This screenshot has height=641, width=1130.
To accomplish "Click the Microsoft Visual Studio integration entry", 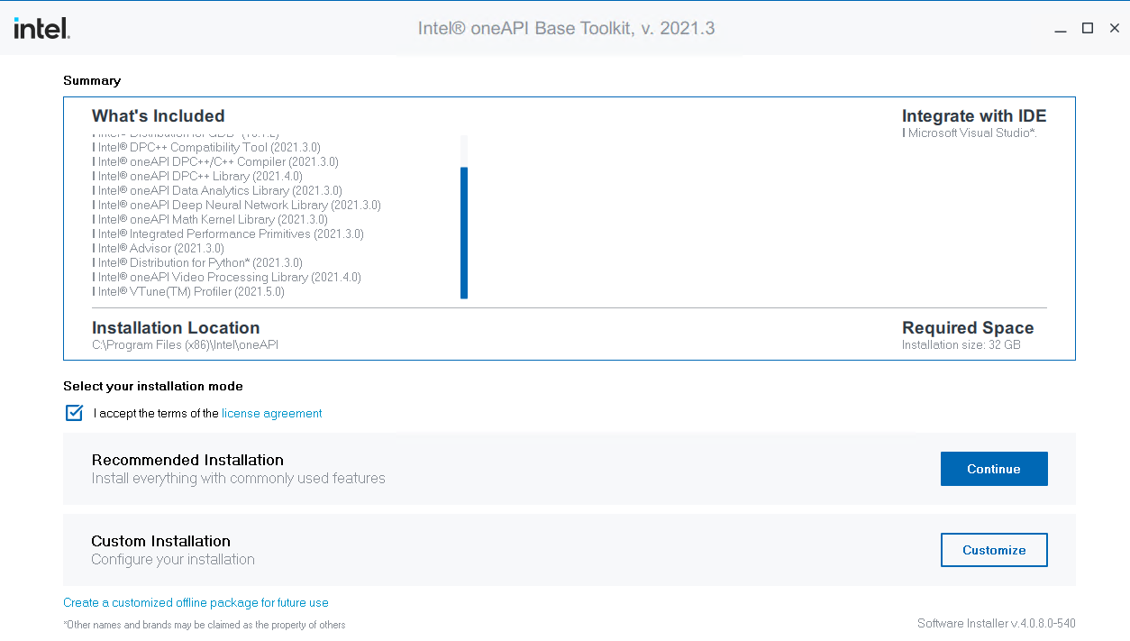I will point(970,133).
